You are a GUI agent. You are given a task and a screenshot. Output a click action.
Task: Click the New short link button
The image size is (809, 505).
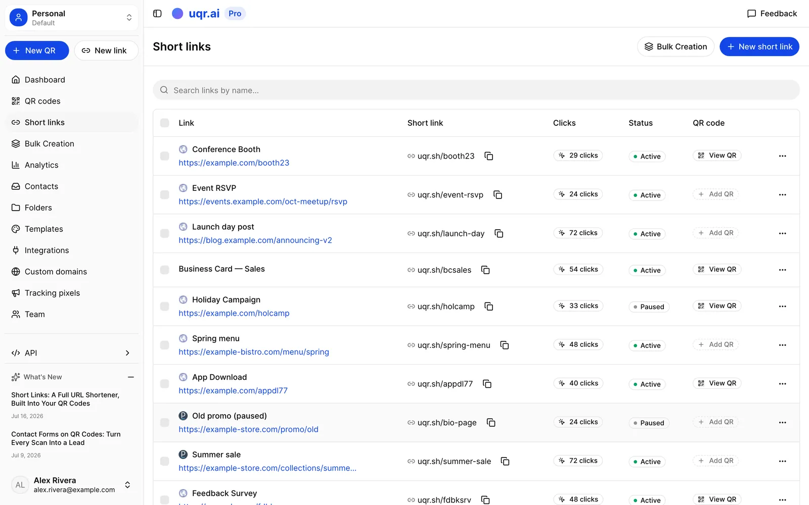759,46
